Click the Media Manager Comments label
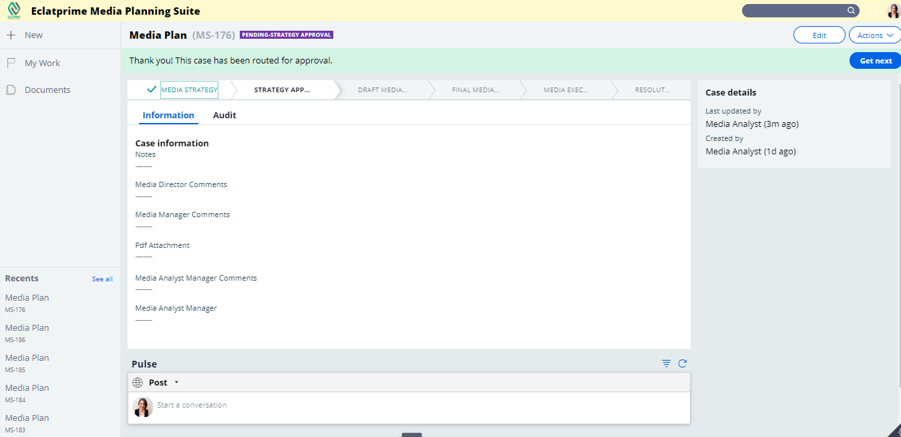 pyautogui.click(x=182, y=214)
